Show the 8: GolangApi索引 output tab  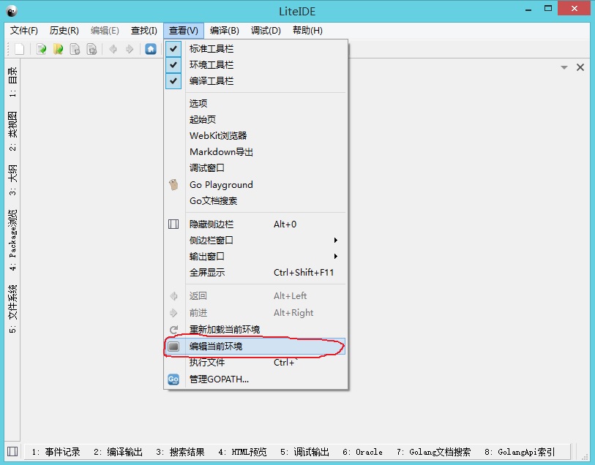pyautogui.click(x=520, y=452)
